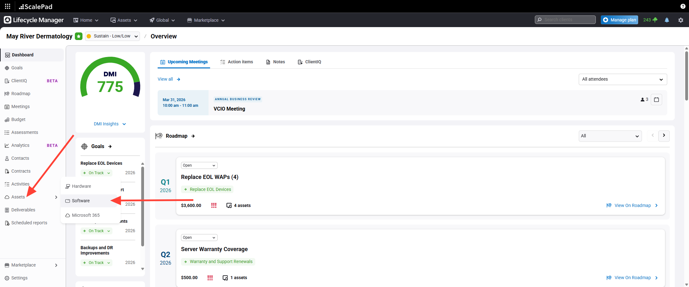The width and height of the screenshot is (689, 287).
Task: Click the Goals target icon heading
Action: click(x=84, y=146)
